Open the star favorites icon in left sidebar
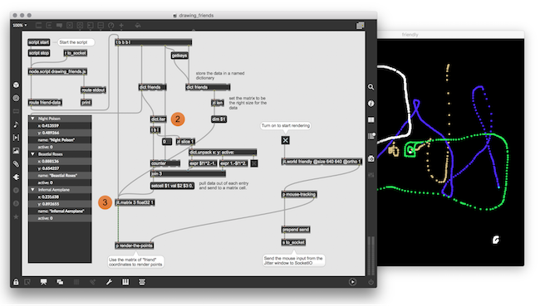Image resolution: width=540 pixels, height=306 pixels. pyautogui.click(x=16, y=216)
